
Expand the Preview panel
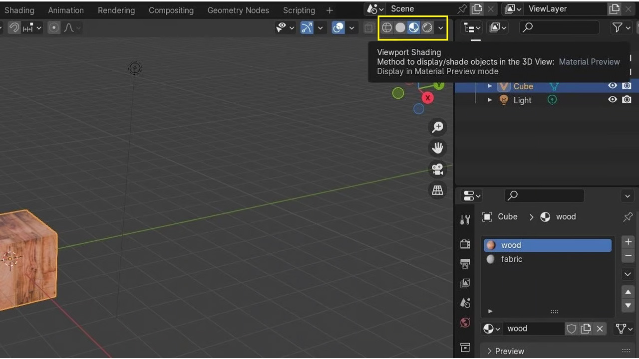tap(509, 351)
